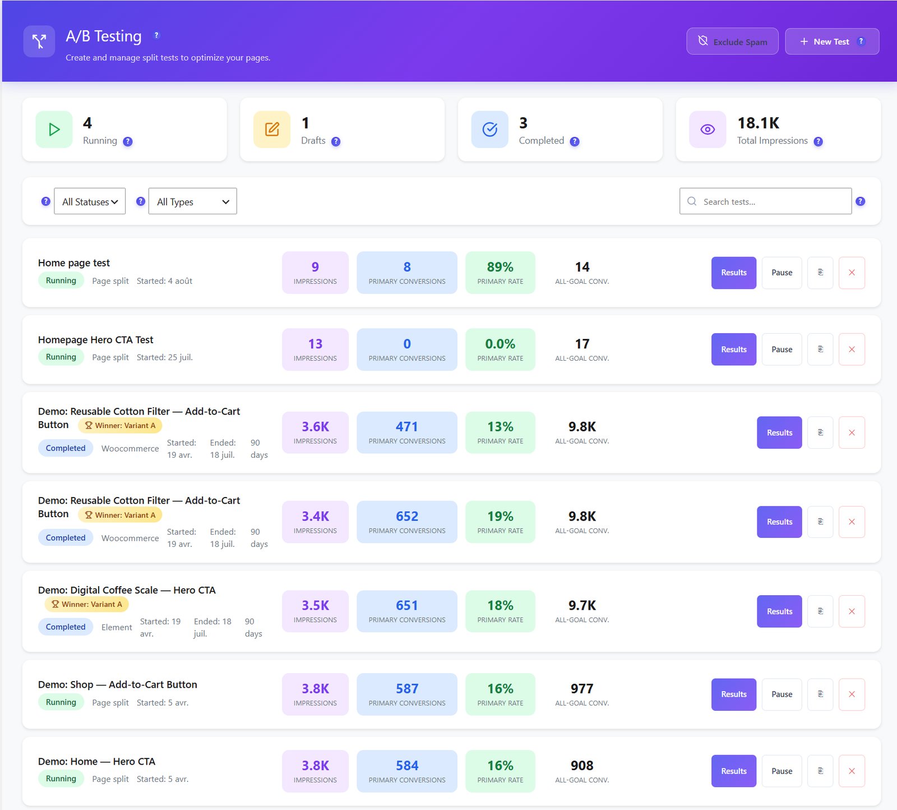This screenshot has width=897, height=810.
Task: Expand the All Types filter dropdown
Action: tap(192, 201)
